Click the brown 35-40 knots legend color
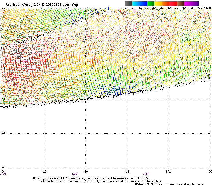Viewport: 212px width, 186px height. 180,3
